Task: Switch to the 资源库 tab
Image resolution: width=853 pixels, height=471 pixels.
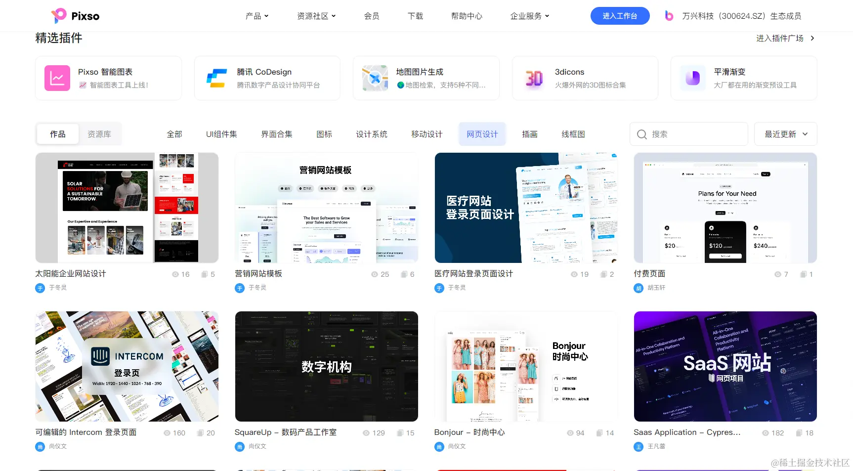Action: tap(99, 133)
